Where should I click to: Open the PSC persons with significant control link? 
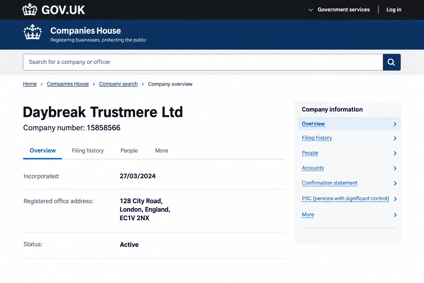pyautogui.click(x=345, y=198)
